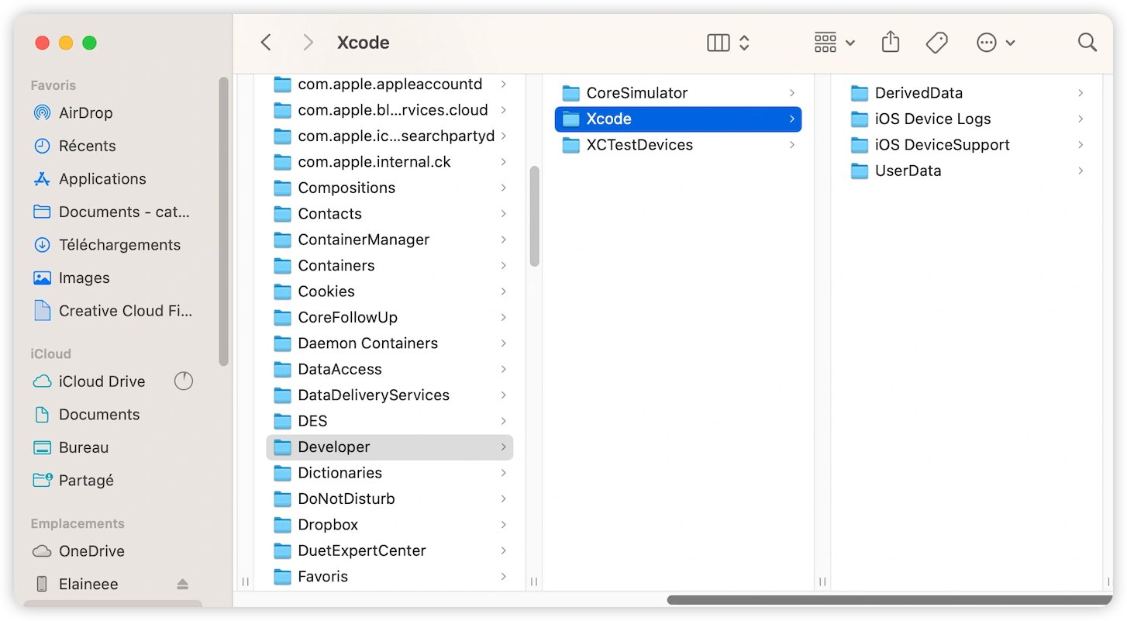The height and width of the screenshot is (621, 1127).
Task: Select the Cookies folder
Action: coord(390,292)
